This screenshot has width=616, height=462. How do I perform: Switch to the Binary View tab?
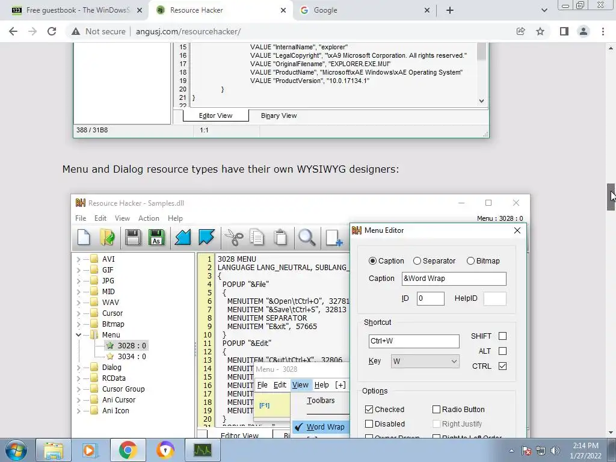(279, 115)
